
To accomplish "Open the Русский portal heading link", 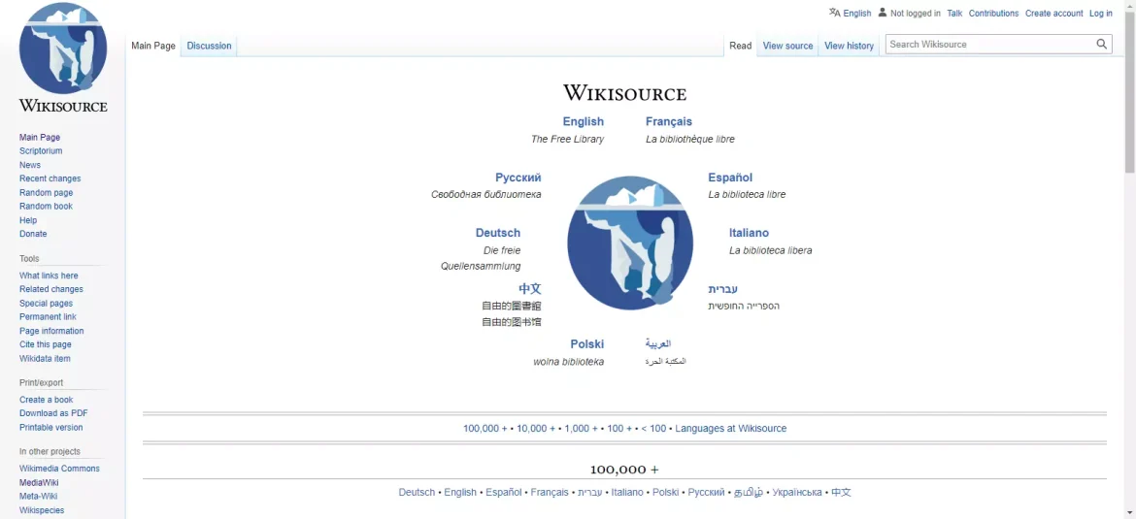I will [x=518, y=178].
